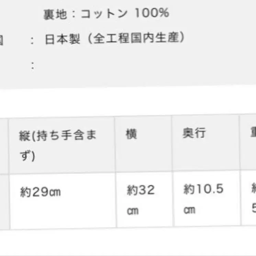This screenshot has width=256, height=256.
Task: Click the 裏地：コットン 100% lining text
Action: [x=106, y=14]
